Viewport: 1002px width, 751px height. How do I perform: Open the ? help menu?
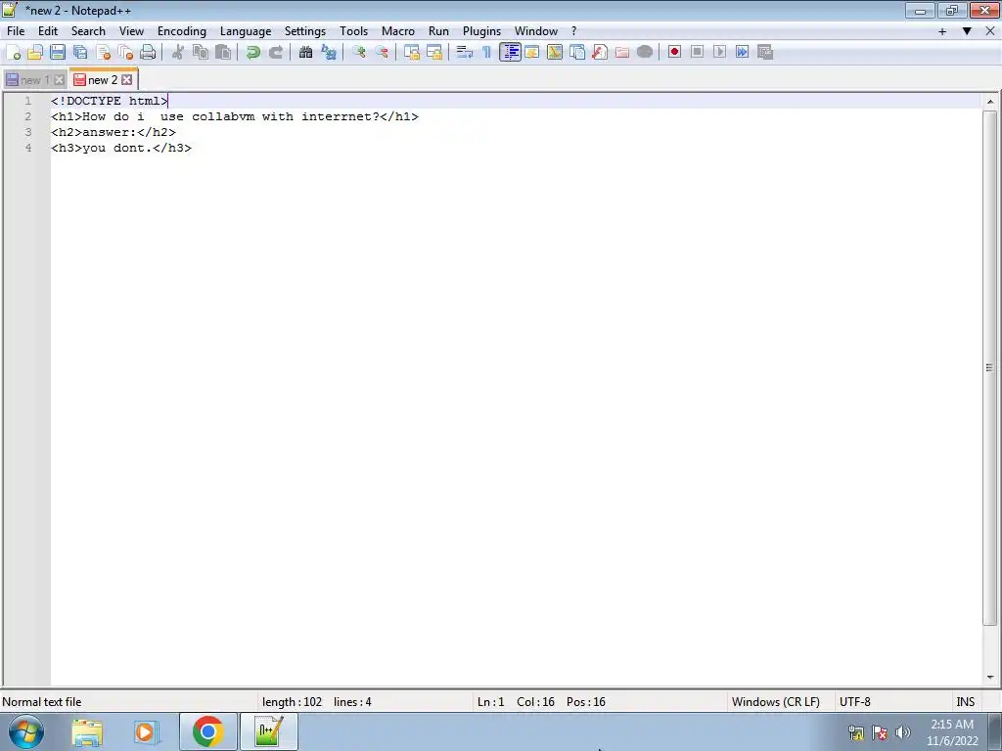(x=573, y=31)
